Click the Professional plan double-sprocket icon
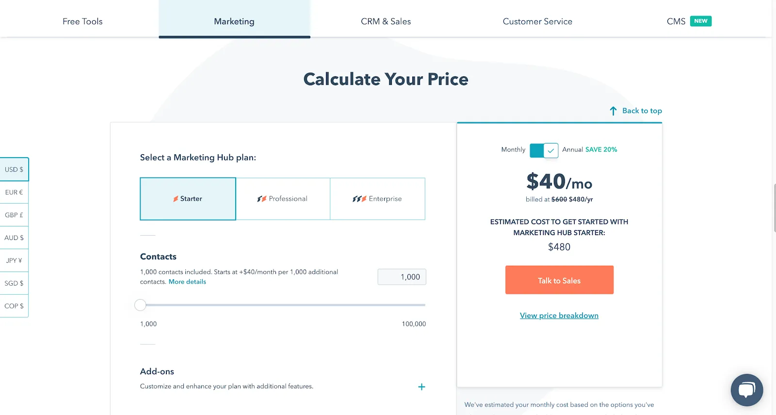 click(262, 199)
